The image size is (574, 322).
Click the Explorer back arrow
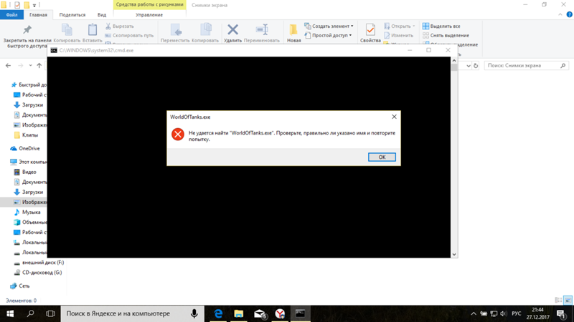[x=8, y=66]
